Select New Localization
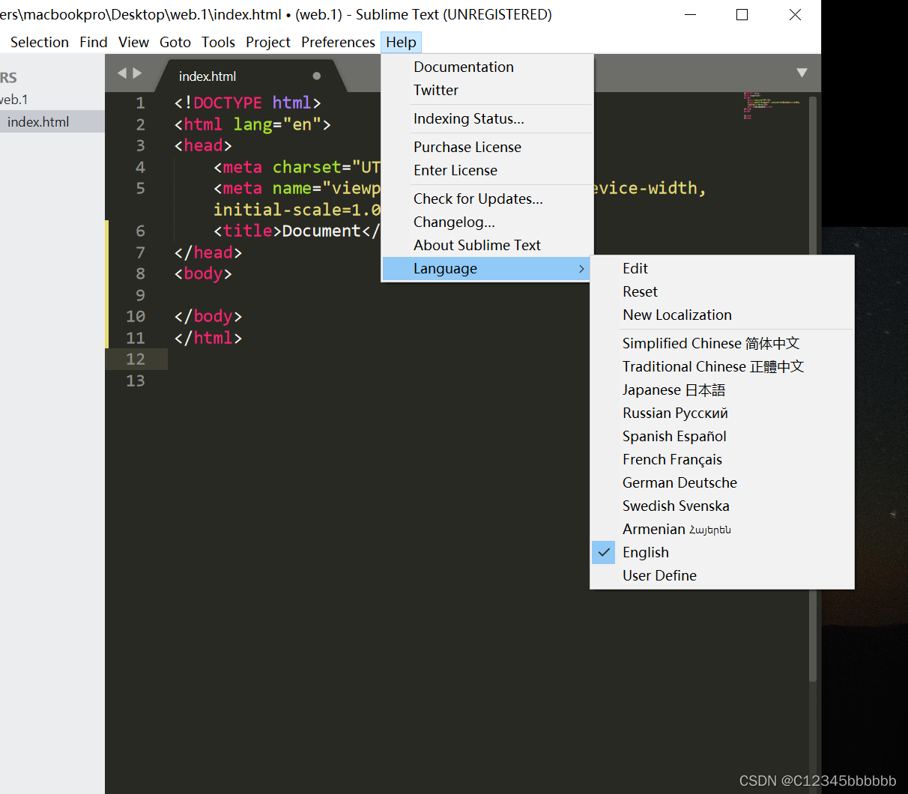The image size is (908, 794). coord(722,315)
